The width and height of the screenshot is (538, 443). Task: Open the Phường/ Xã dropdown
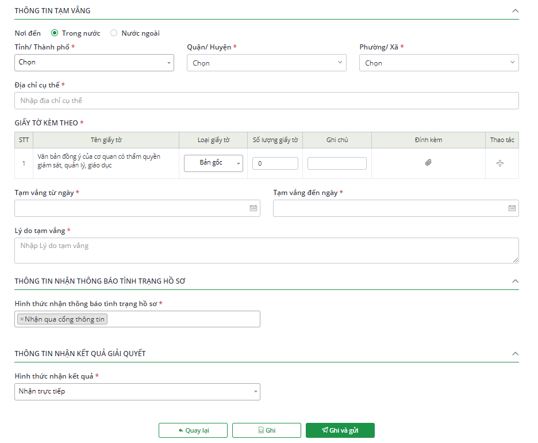[x=439, y=63]
